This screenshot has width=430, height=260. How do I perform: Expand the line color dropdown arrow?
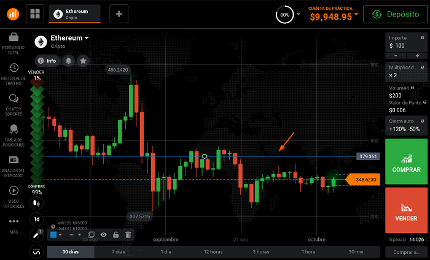point(60,234)
